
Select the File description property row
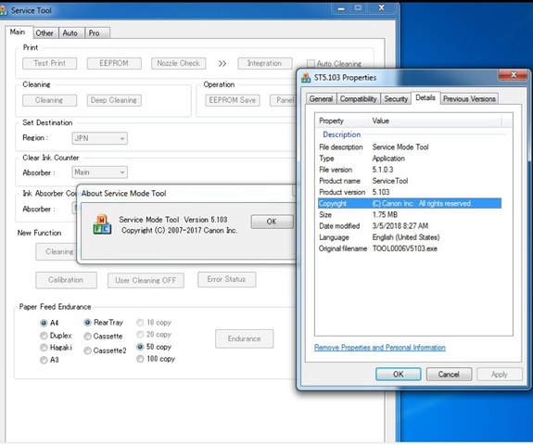pyautogui.click(x=410, y=147)
